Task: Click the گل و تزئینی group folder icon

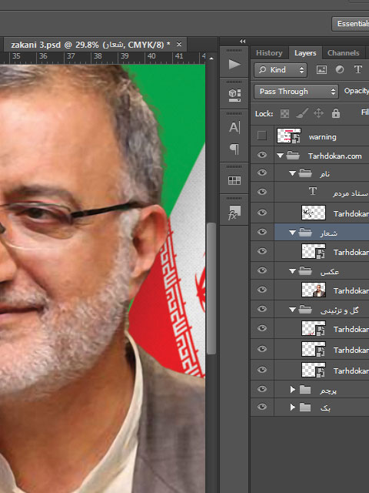Action: [x=305, y=310]
